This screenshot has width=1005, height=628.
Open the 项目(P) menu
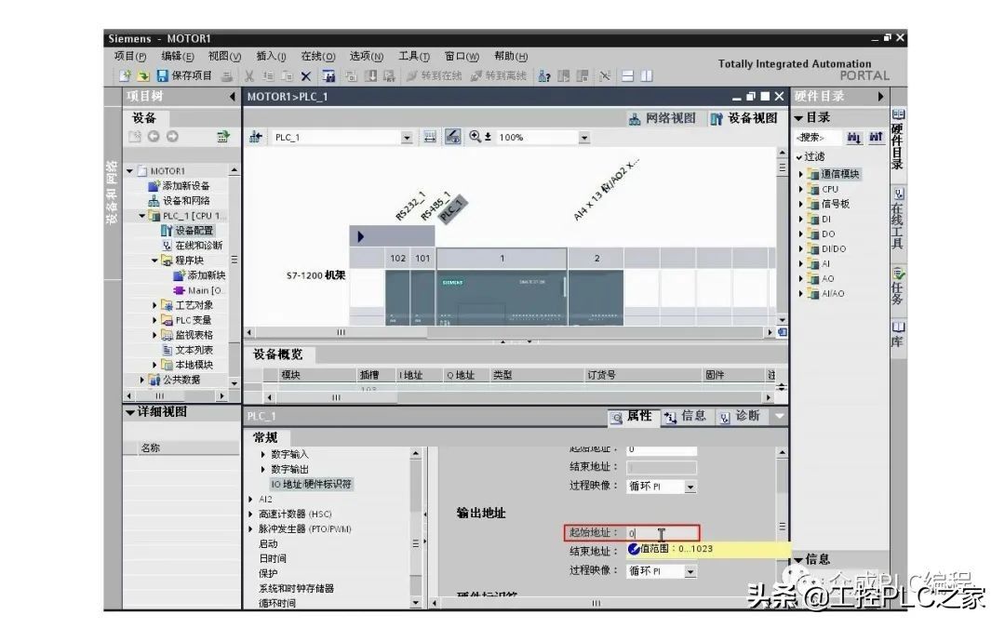click(130, 57)
